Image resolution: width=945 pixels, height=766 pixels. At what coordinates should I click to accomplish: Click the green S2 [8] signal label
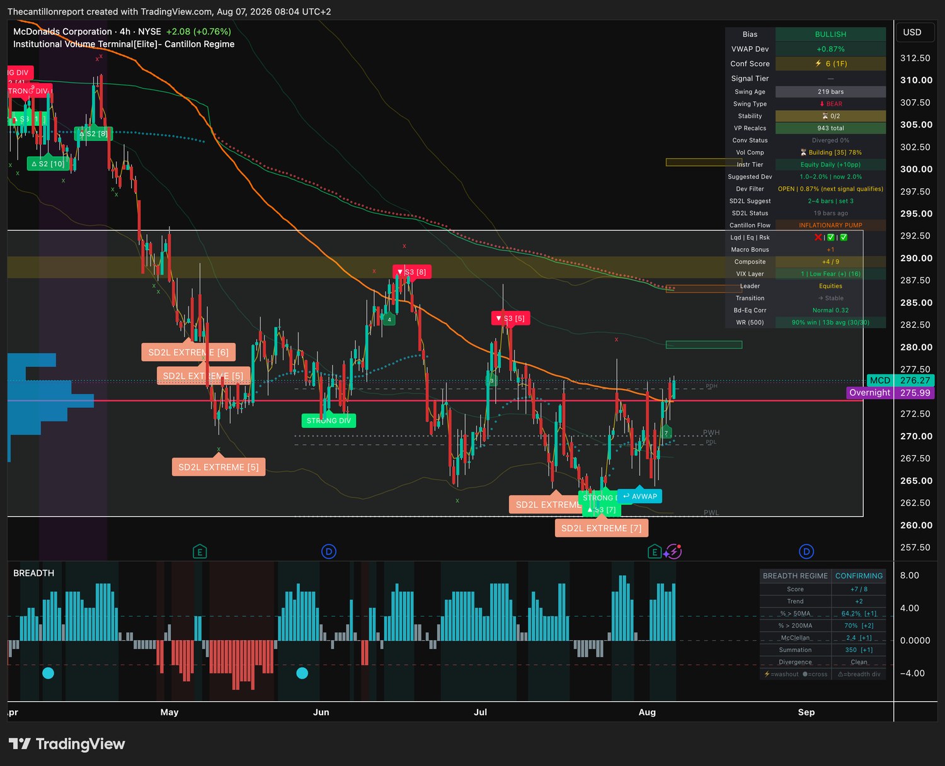point(93,133)
